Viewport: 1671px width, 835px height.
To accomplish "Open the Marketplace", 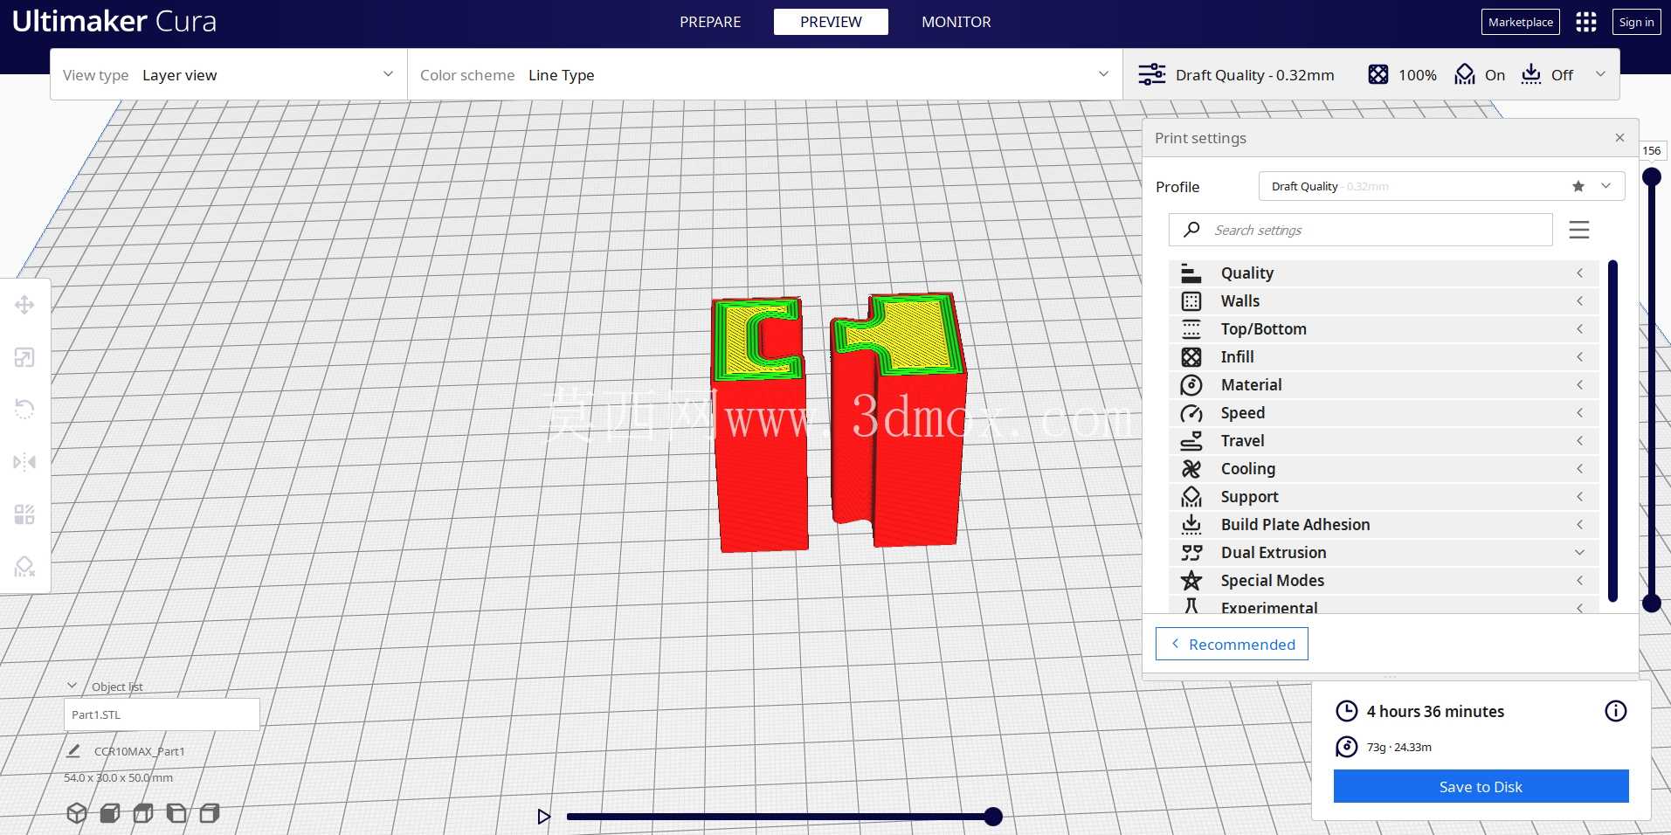I will (1521, 22).
